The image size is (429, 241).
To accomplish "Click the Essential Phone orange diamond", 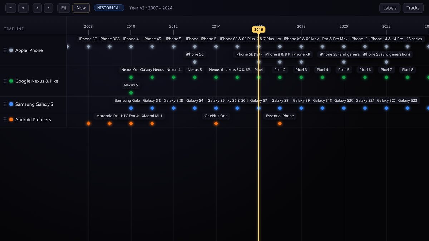I will click(280, 124).
